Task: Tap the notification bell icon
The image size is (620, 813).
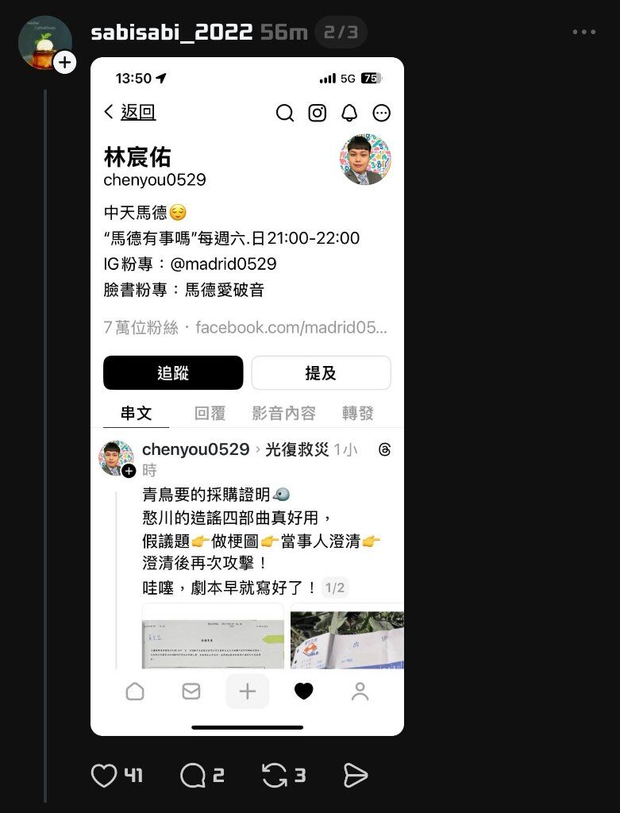Action: (349, 113)
